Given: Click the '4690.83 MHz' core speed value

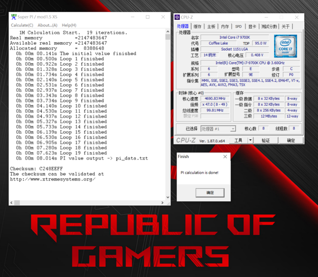Looking at the screenshot, I should [x=215, y=98].
